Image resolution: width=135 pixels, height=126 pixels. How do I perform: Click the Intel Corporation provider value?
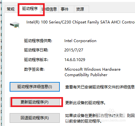80,41
